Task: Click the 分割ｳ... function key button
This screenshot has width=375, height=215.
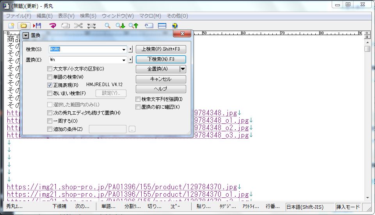Action: (x=133, y=207)
